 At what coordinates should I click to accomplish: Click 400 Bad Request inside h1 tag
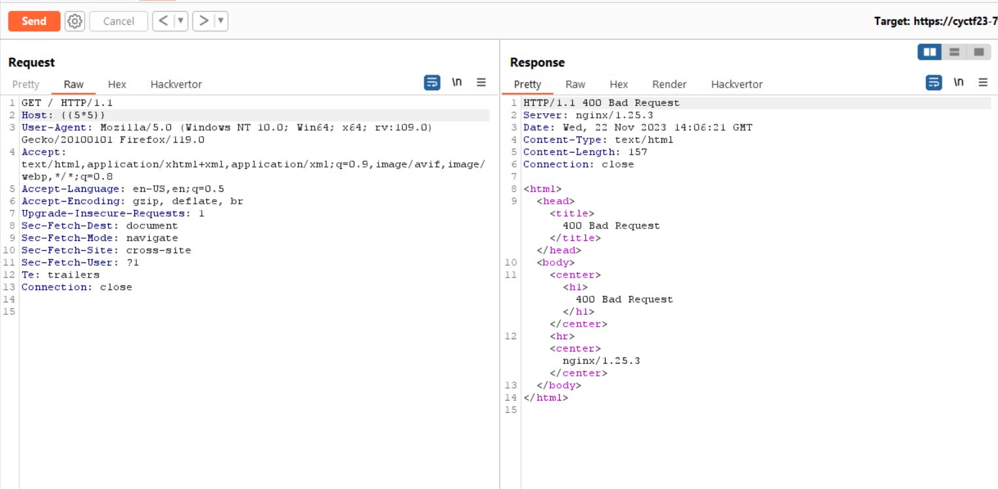pyautogui.click(x=624, y=300)
